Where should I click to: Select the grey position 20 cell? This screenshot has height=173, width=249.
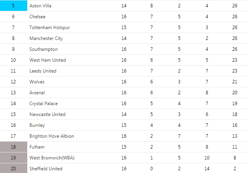click(x=14, y=168)
